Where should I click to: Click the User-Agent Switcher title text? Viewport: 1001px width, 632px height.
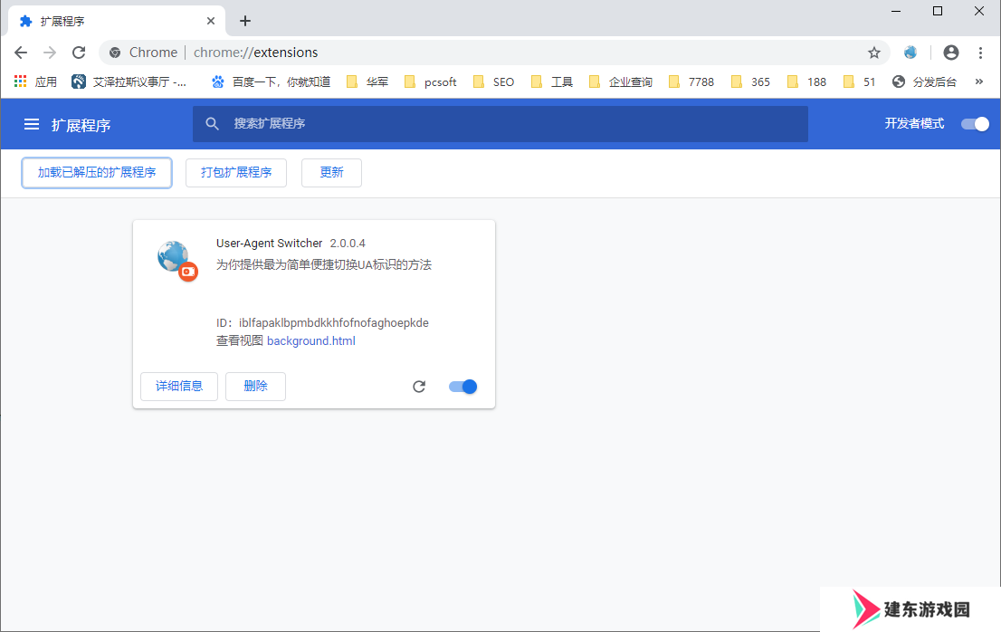point(269,244)
